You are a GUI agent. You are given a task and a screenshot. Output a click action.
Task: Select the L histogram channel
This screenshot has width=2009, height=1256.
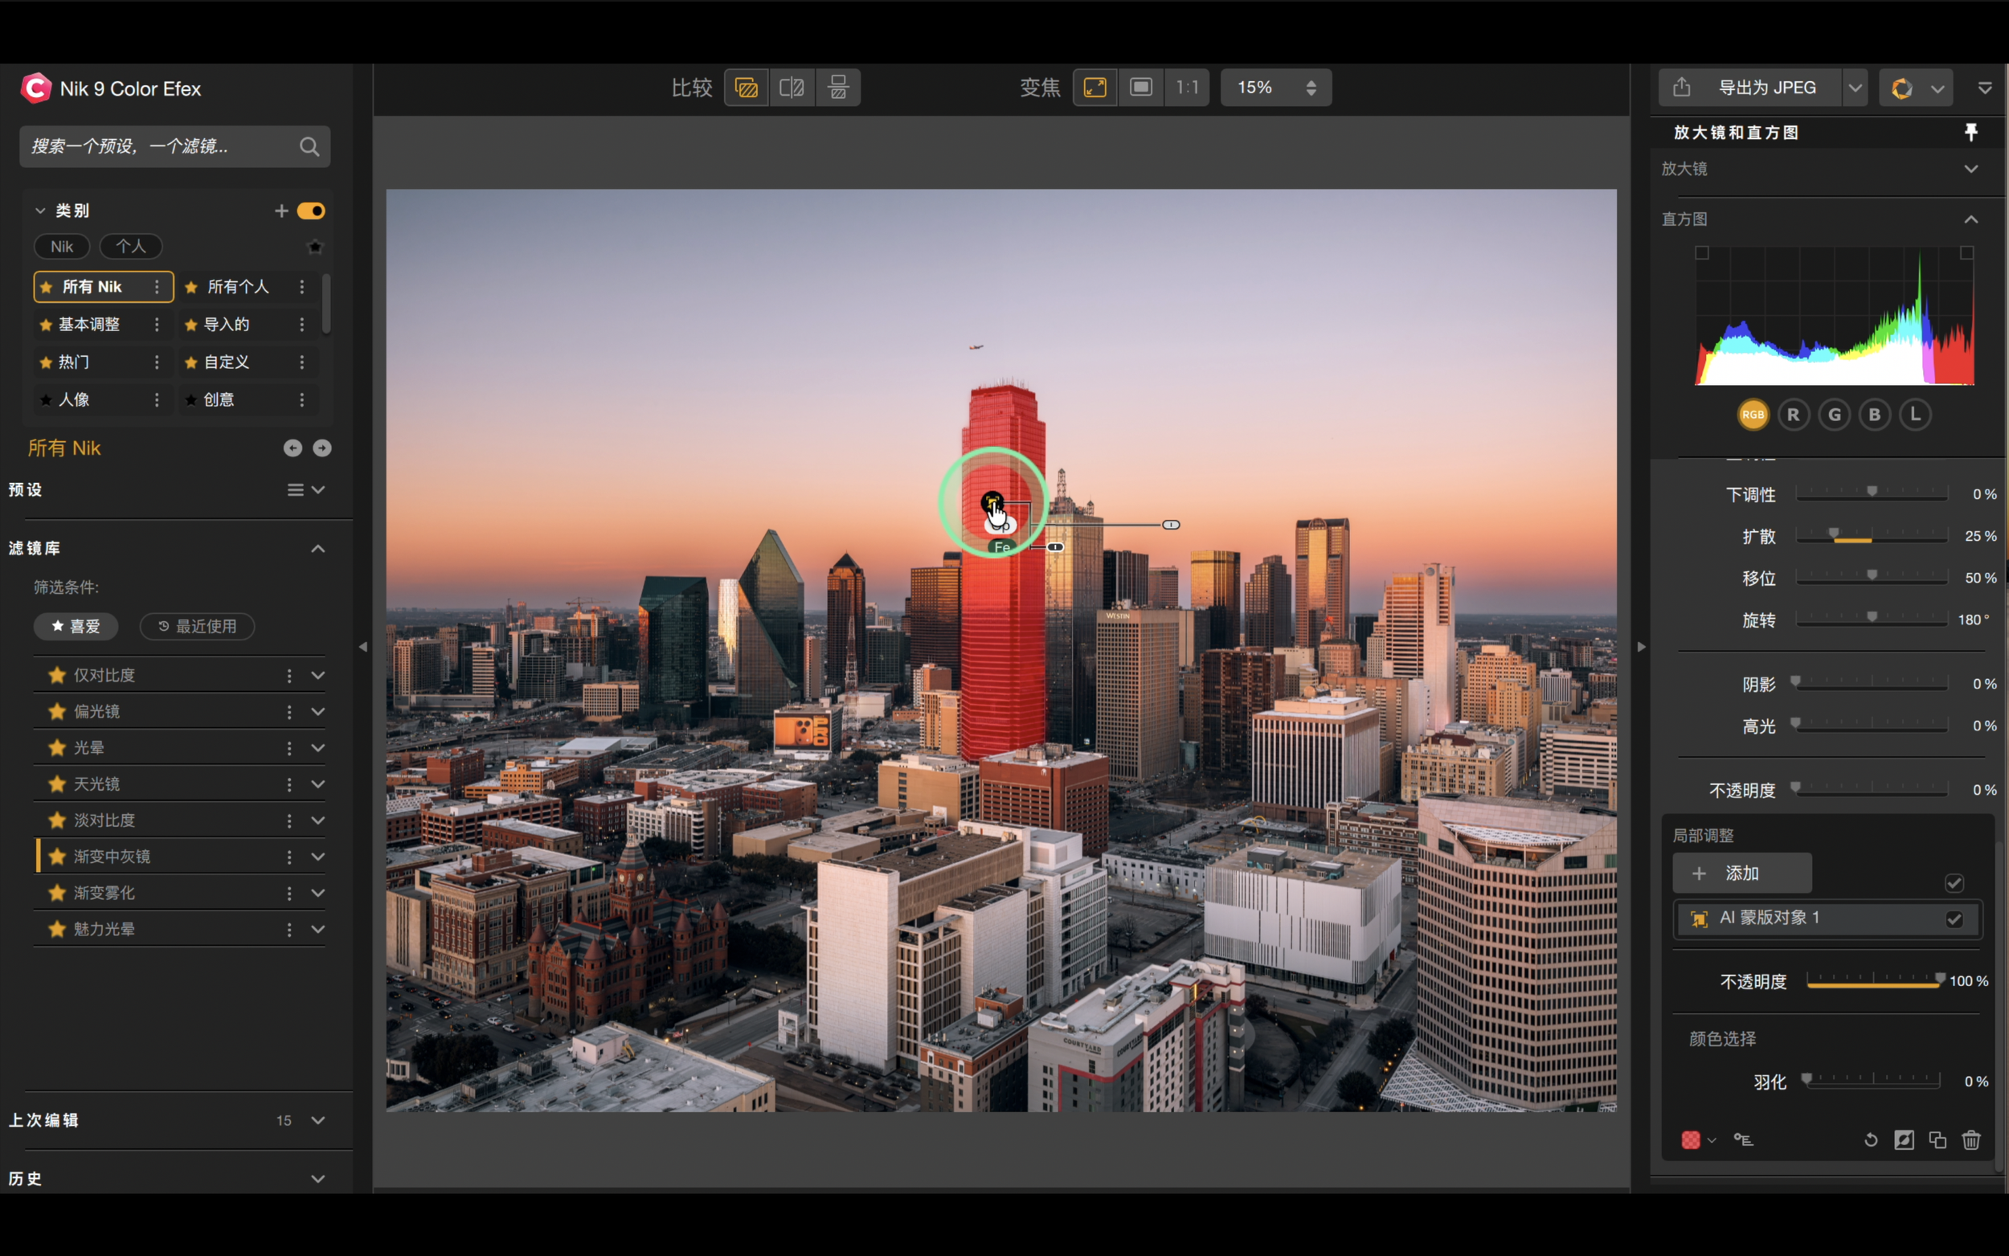(x=1915, y=415)
